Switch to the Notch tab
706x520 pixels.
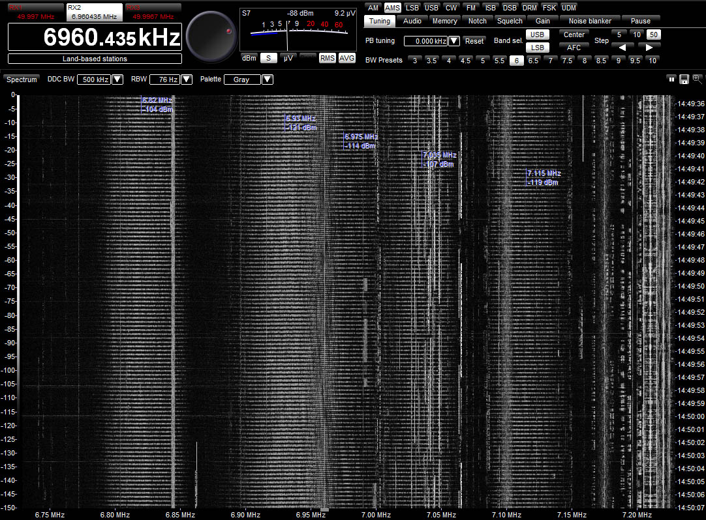point(477,21)
